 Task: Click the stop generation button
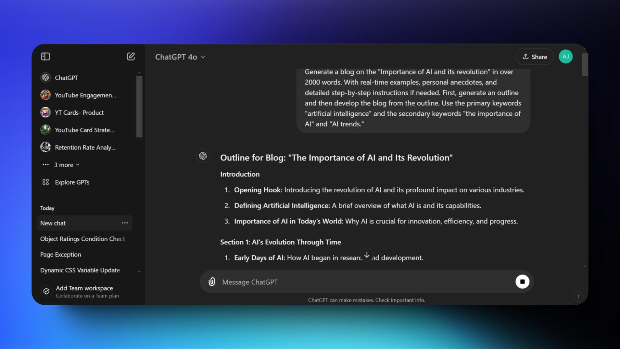tap(523, 282)
